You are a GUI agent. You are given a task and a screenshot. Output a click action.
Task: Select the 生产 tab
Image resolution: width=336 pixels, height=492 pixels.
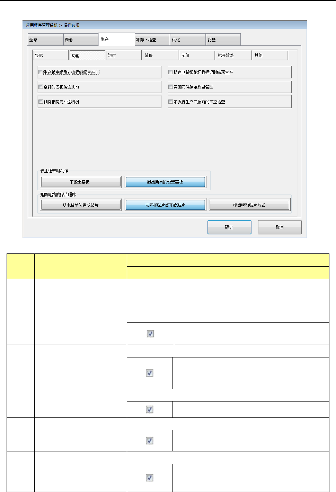[117, 39]
